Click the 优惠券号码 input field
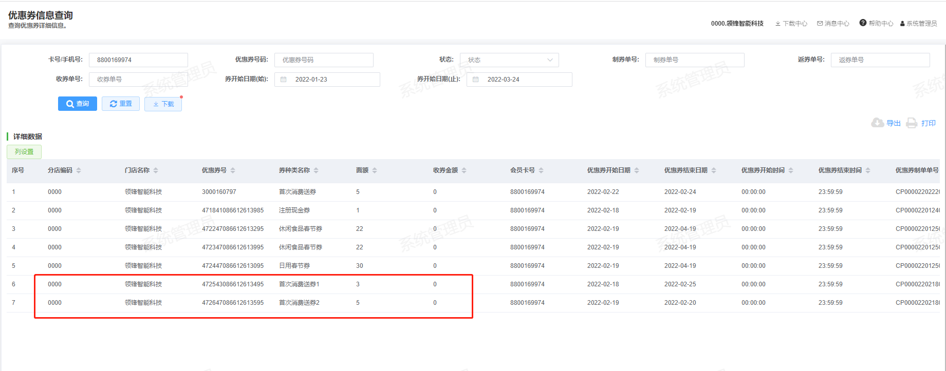The height and width of the screenshot is (371, 946). (324, 60)
